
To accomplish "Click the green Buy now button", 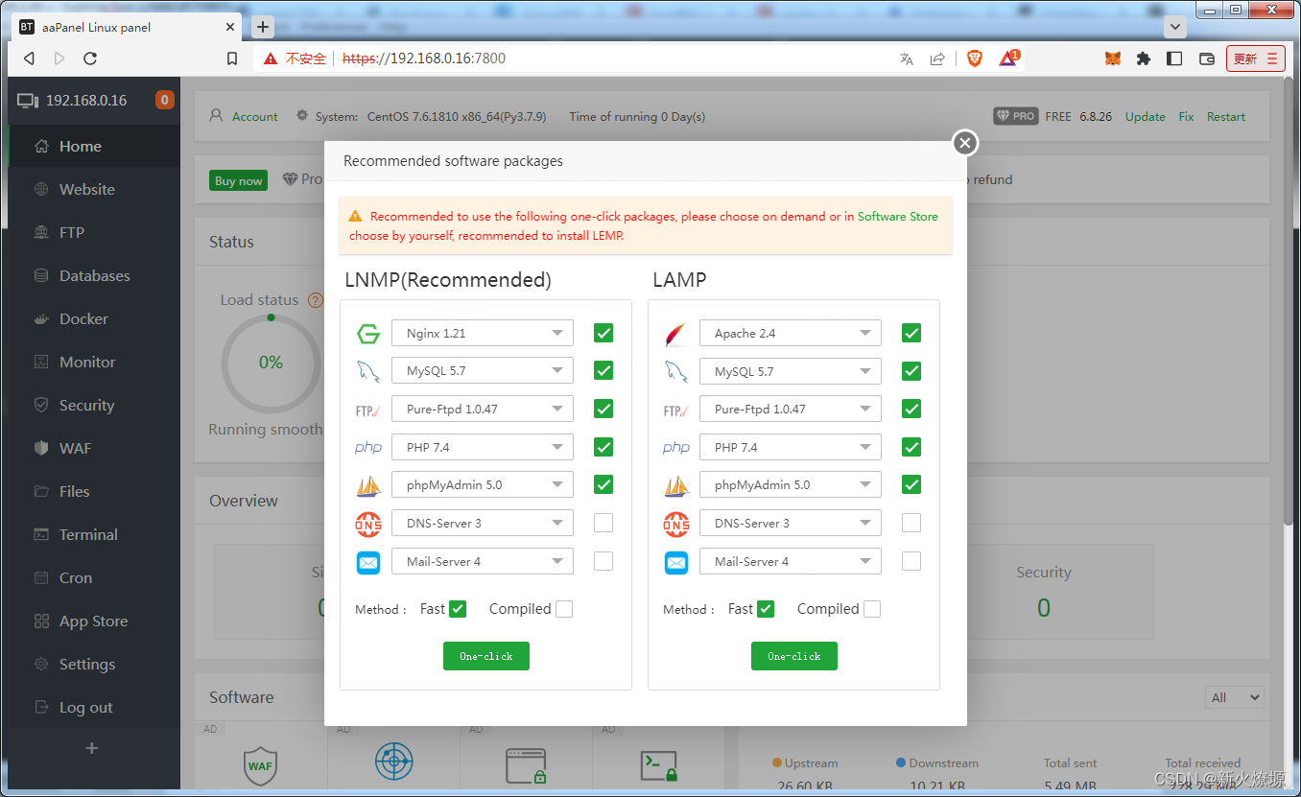I will click(238, 180).
